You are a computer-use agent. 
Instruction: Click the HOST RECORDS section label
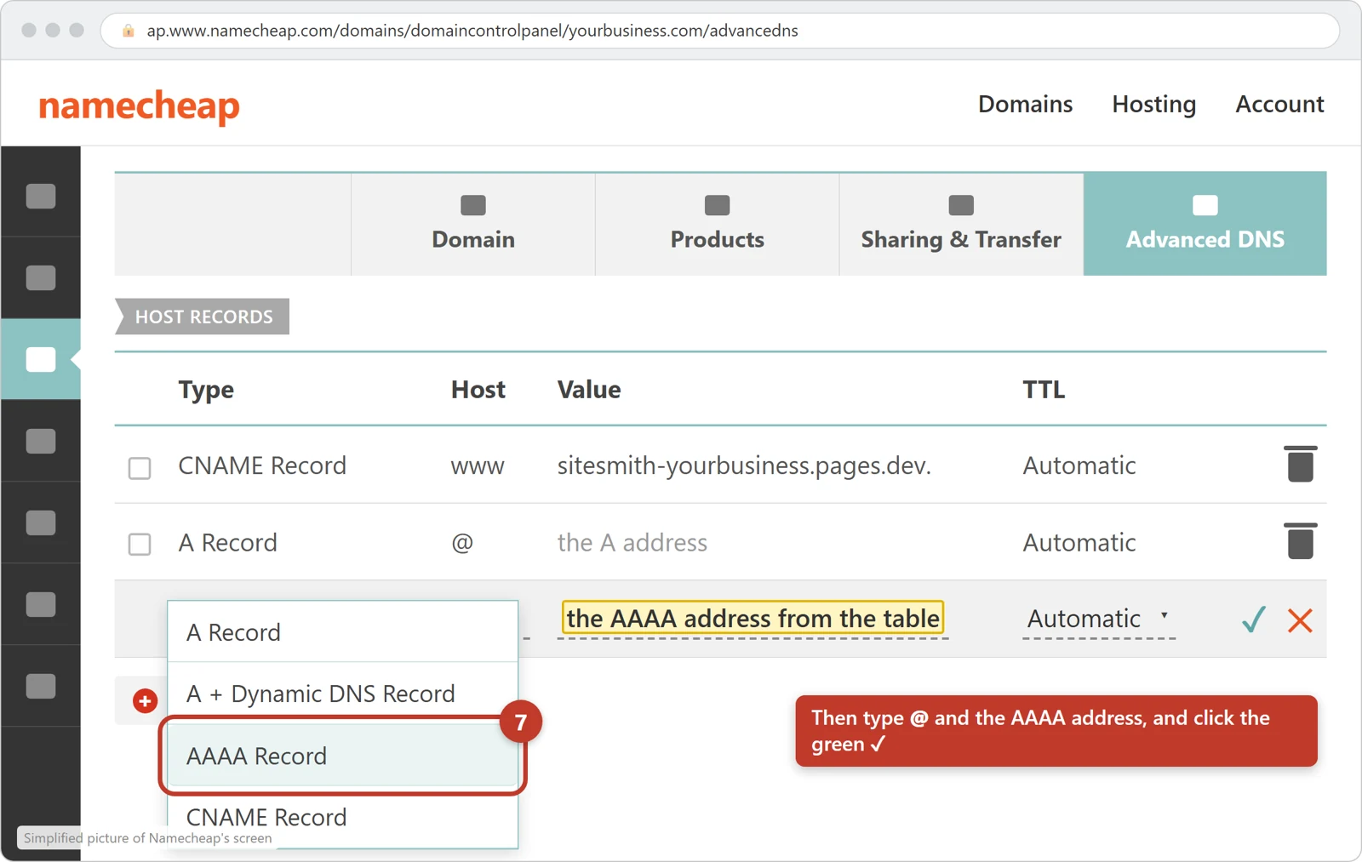click(x=203, y=317)
